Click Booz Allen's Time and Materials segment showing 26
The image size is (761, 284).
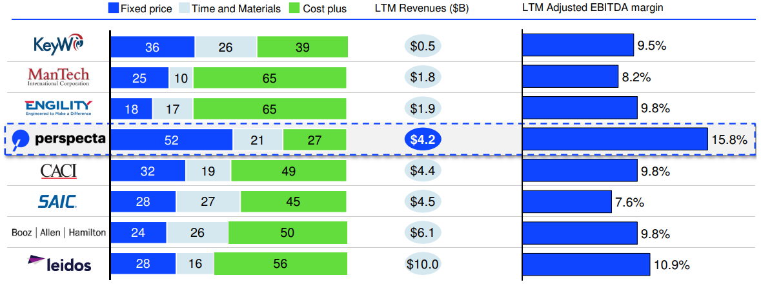click(x=198, y=232)
